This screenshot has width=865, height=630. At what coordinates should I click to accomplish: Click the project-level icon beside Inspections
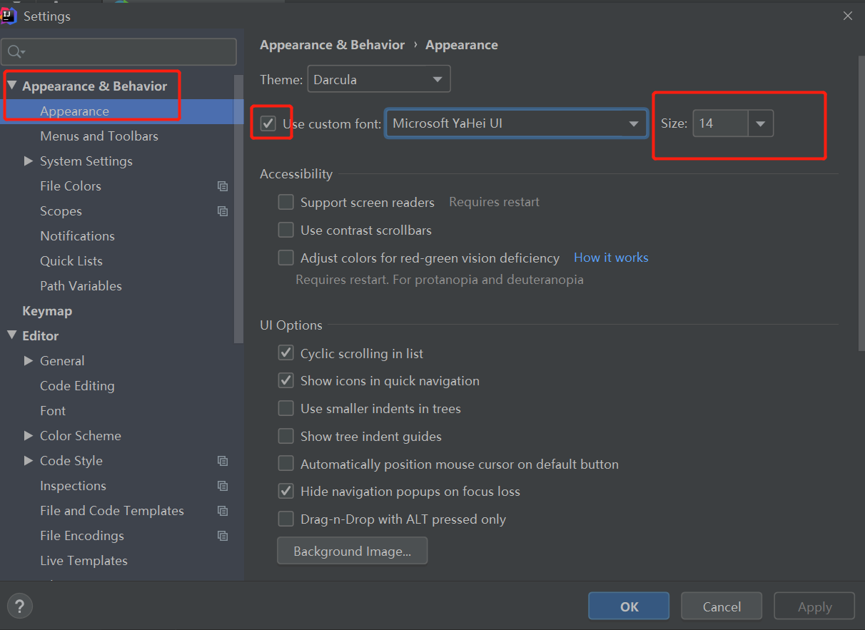[x=223, y=486]
